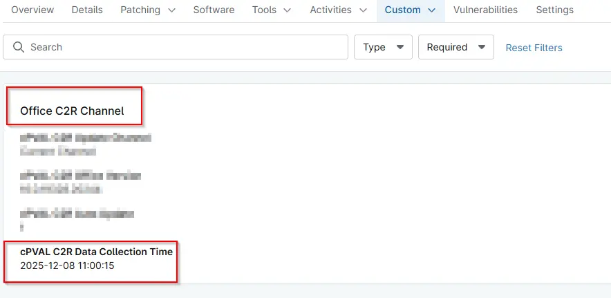
Task: Open the Type filter dropdown
Action: [383, 47]
